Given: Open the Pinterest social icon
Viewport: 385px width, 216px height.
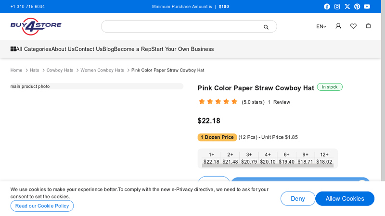Looking at the screenshot, I should click(x=357, y=7).
